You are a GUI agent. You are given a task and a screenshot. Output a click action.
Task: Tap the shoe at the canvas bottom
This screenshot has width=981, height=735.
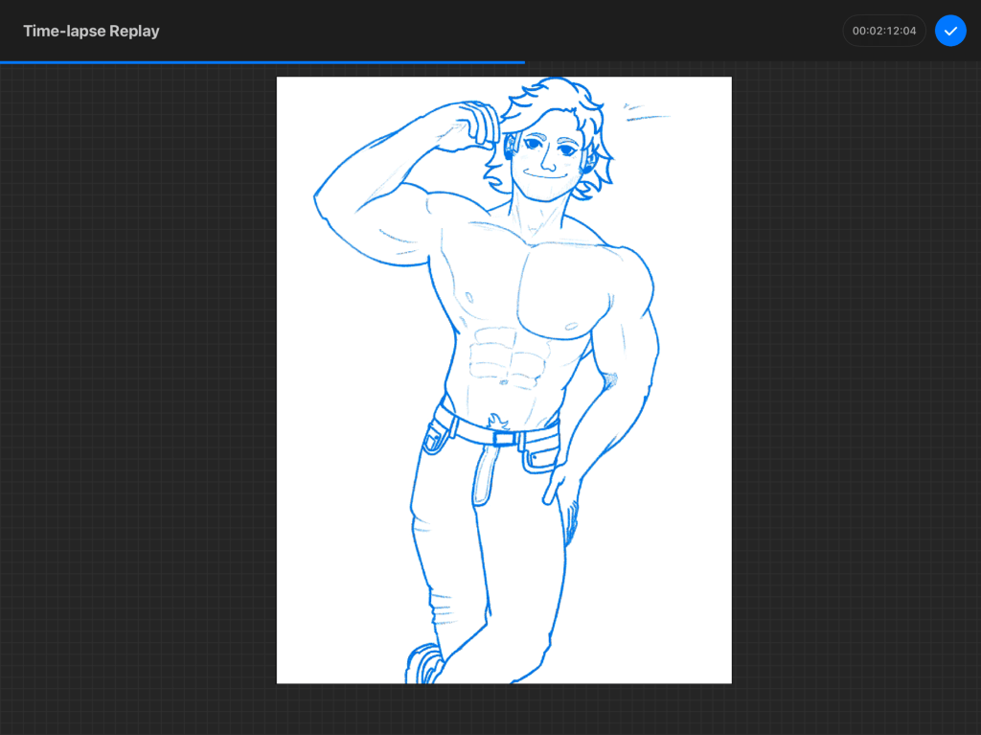coord(424,664)
